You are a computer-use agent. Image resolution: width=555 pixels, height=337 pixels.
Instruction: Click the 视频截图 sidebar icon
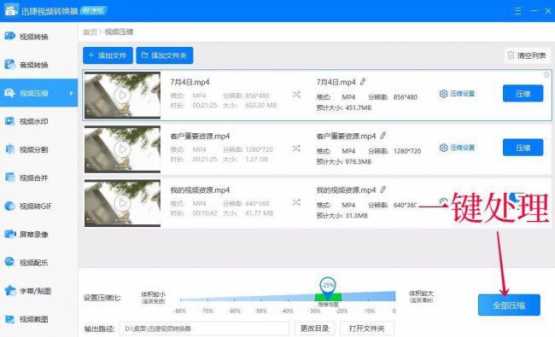[x=9, y=319]
